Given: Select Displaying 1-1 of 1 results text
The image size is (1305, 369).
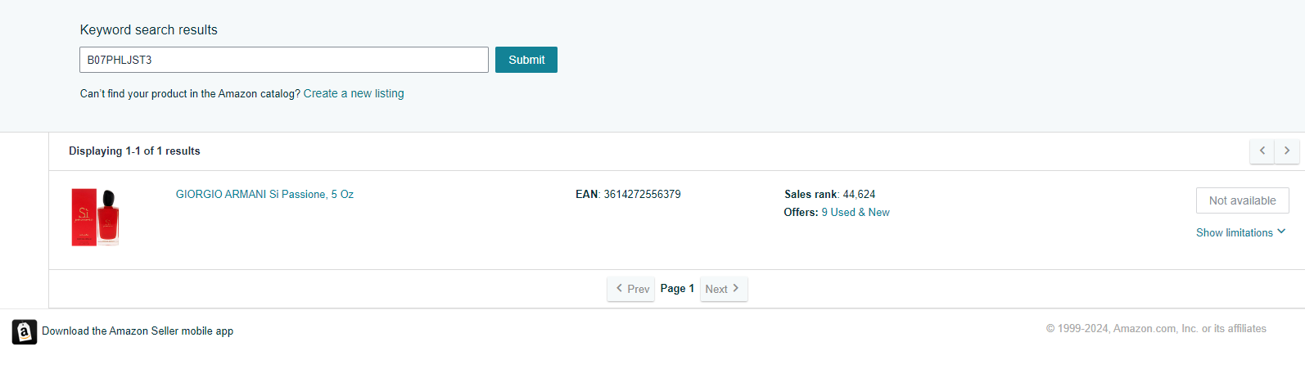Looking at the screenshot, I should tap(134, 151).
